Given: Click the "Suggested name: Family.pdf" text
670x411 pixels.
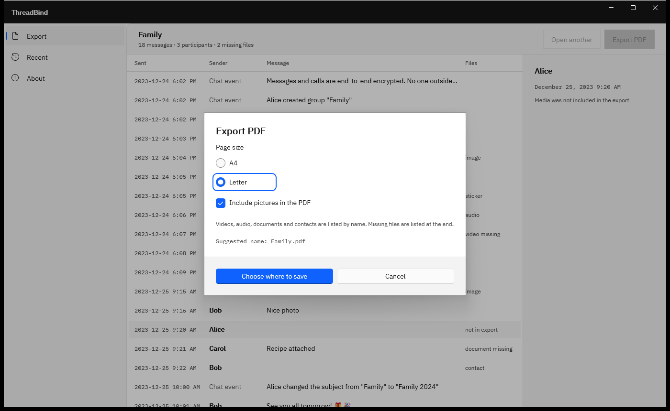Looking at the screenshot, I should 260,241.
